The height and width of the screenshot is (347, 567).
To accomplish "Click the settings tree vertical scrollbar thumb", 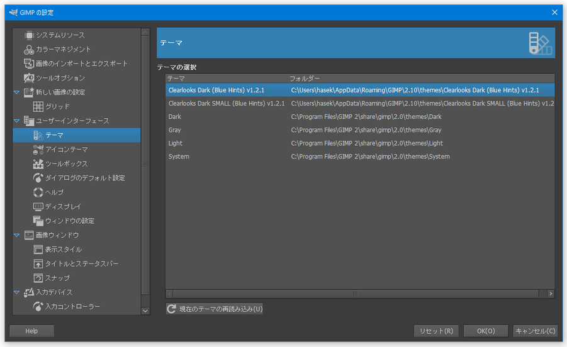I will 145,165.
